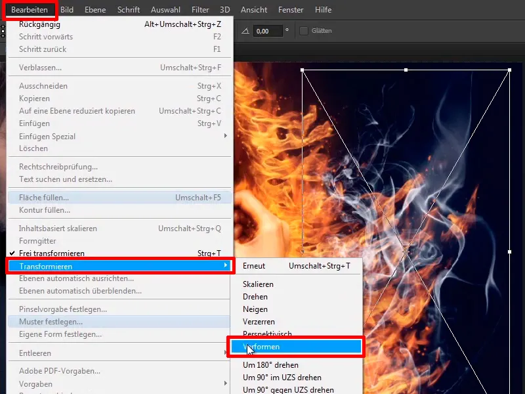Screen dimensions: 525x394
Task: Select Verblassen menu entry
Action: (x=120, y=68)
